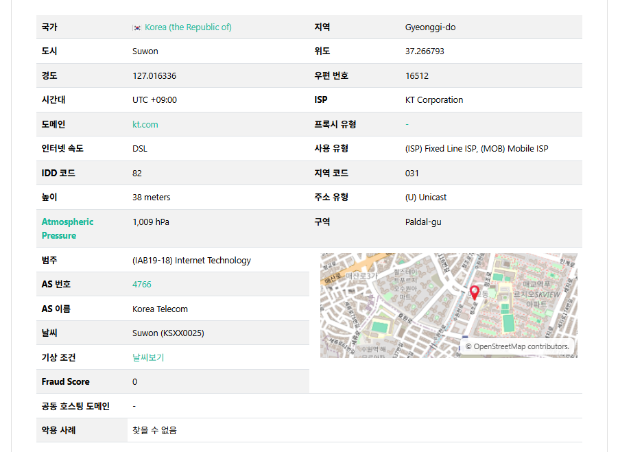631x452 pixels.
Task: Click the latitude value 37.266793
Action: [x=425, y=51]
